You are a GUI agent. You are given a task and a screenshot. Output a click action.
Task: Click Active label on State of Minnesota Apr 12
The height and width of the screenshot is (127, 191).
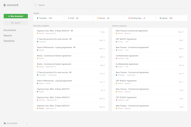tap(48, 83)
